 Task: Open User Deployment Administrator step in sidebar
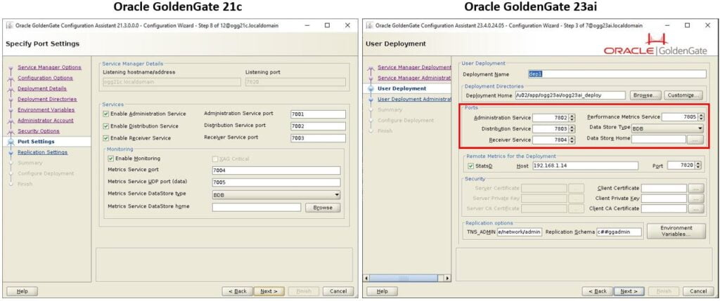pyautogui.click(x=414, y=99)
